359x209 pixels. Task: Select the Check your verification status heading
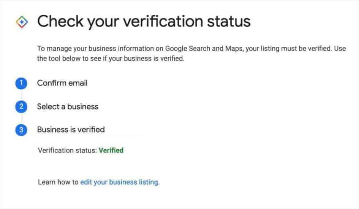(144, 21)
